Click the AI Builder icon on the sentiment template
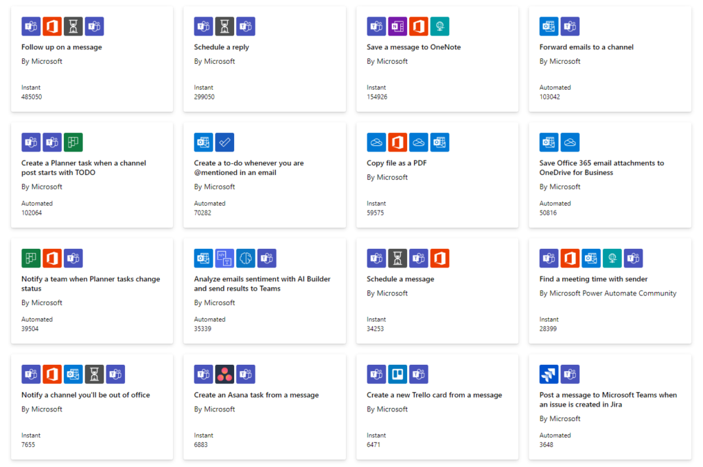This screenshot has height=467, width=703. 246,259
